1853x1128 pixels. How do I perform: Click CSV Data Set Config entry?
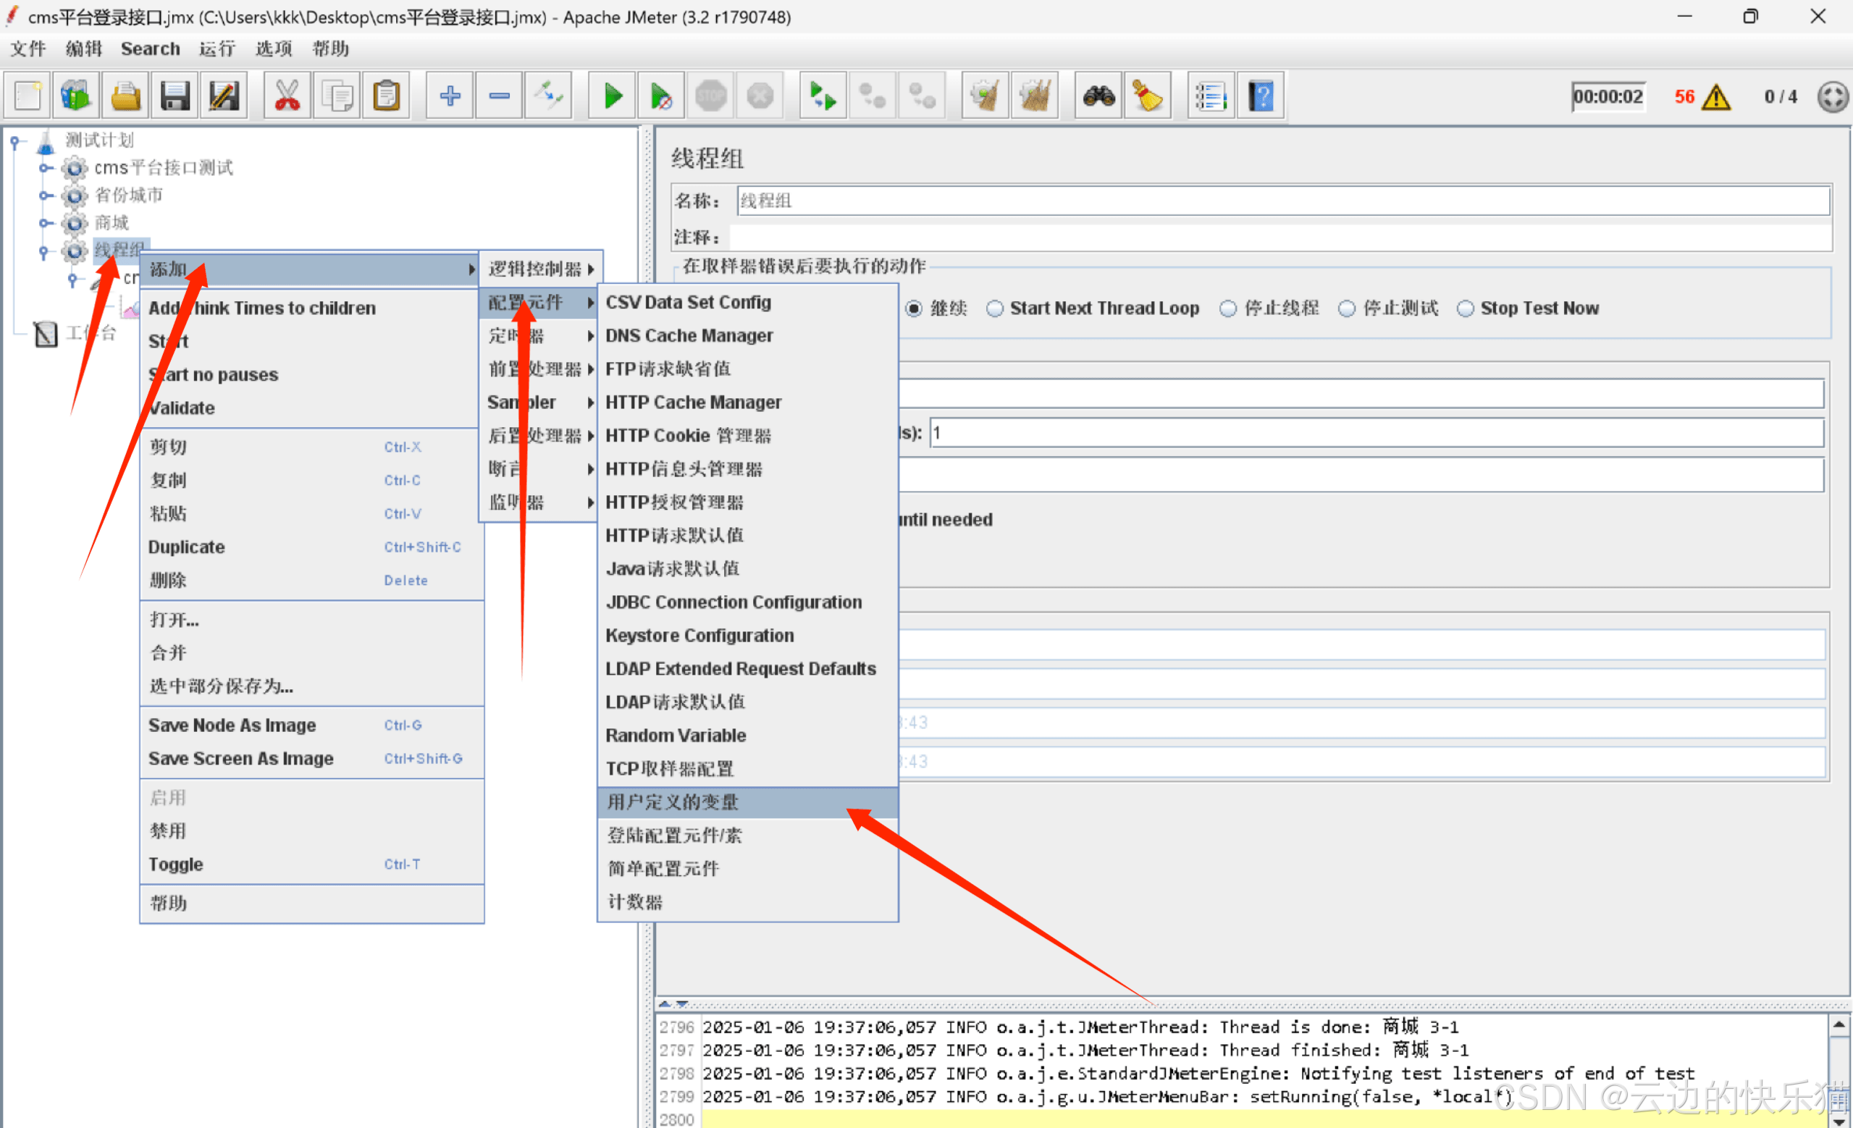(x=687, y=303)
